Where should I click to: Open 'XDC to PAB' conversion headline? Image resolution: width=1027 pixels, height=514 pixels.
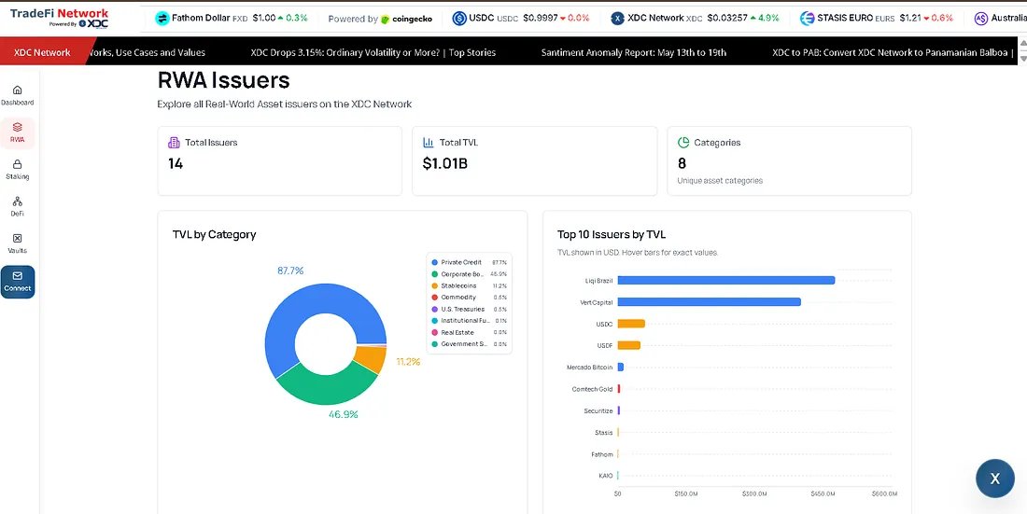pos(894,52)
